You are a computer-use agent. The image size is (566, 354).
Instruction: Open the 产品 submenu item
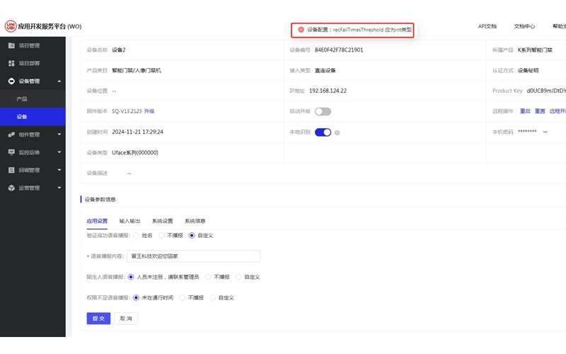[33, 98]
